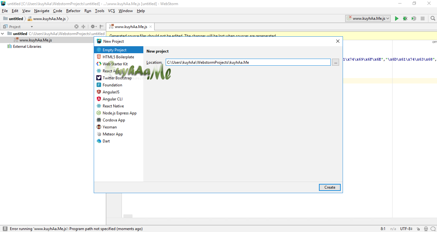The height and width of the screenshot is (232, 437).
Task: Close the www.kuyhAa.Me.js editor tab
Action: click(151, 27)
